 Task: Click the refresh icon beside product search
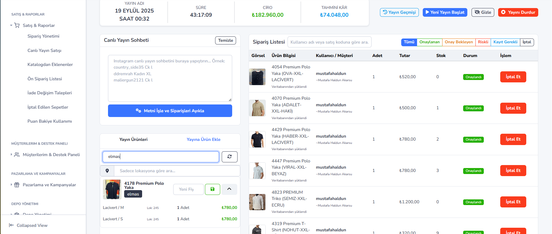tap(229, 157)
